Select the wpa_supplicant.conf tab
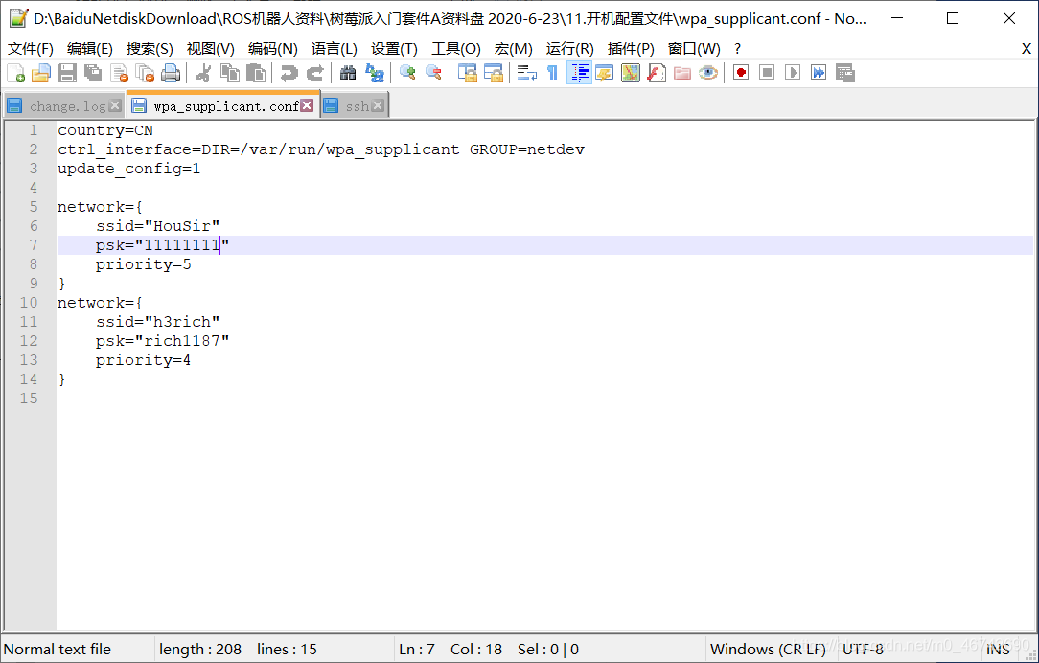 click(x=222, y=106)
